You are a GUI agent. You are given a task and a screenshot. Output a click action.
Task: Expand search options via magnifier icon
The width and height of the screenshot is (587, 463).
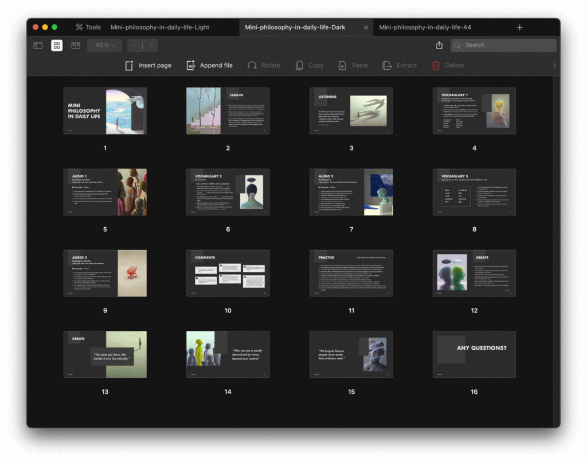(458, 45)
